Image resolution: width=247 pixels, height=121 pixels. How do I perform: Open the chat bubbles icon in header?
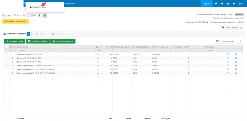click(x=234, y=4)
